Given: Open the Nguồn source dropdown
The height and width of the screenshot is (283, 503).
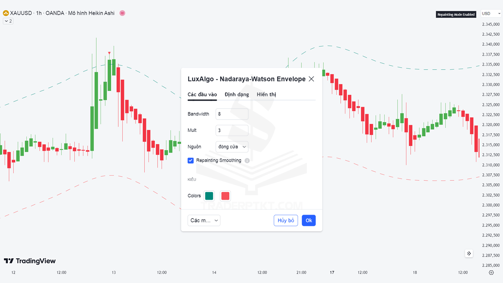Looking at the screenshot, I should coord(232,147).
